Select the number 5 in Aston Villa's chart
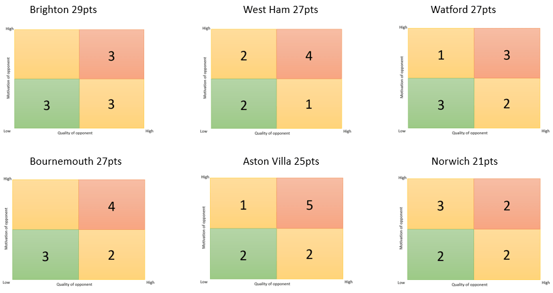Viewport: 553px width, 293px height. [310, 206]
